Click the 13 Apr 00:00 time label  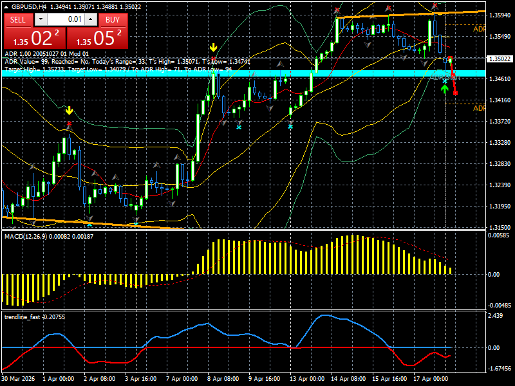[x=307, y=379]
